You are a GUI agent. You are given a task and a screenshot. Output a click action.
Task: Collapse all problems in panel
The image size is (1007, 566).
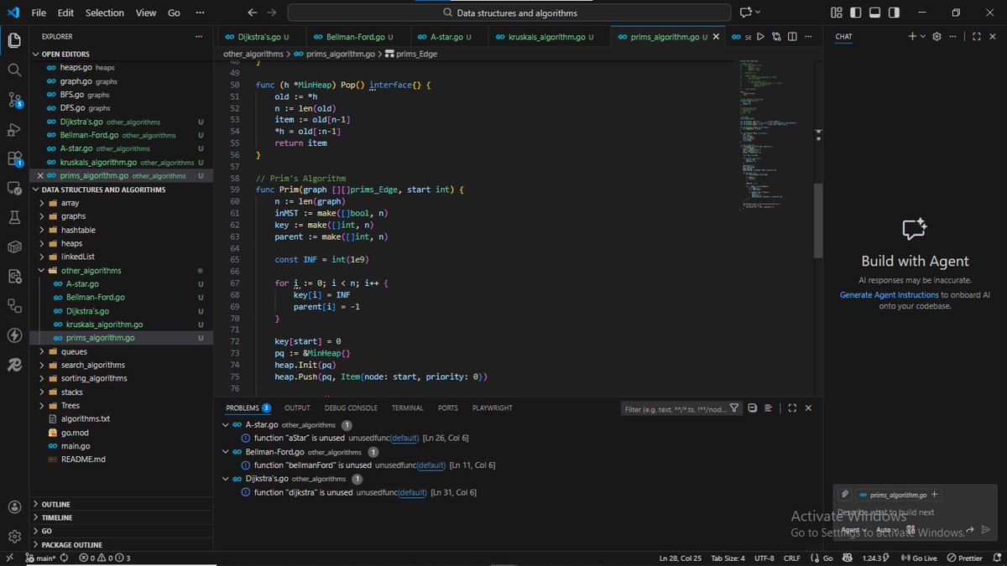[752, 408]
